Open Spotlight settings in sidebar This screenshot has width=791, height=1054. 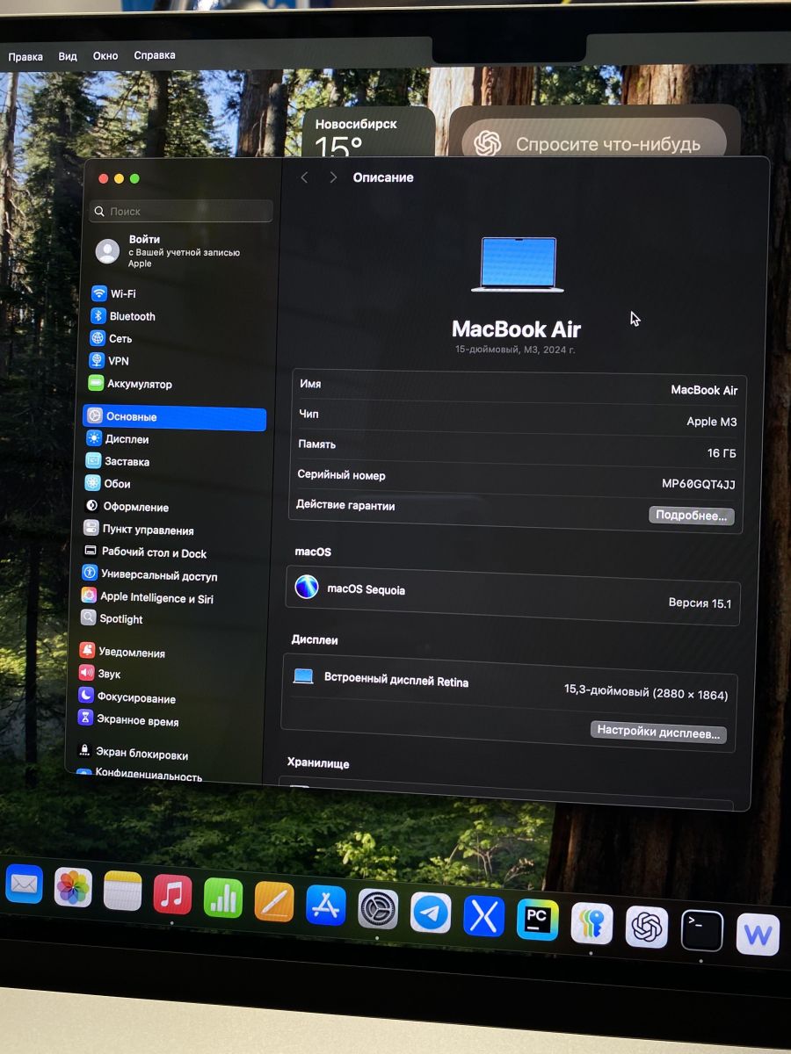(x=112, y=618)
